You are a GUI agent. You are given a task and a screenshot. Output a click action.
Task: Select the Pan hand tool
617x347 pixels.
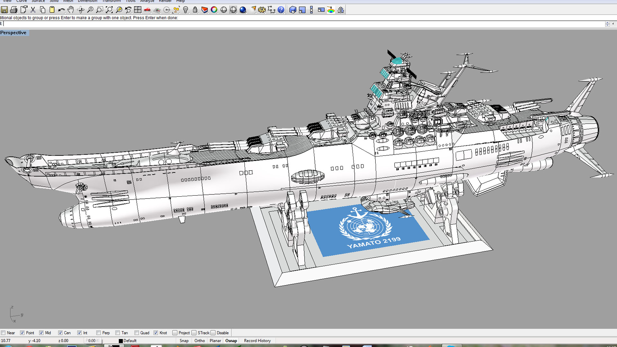coord(71,10)
